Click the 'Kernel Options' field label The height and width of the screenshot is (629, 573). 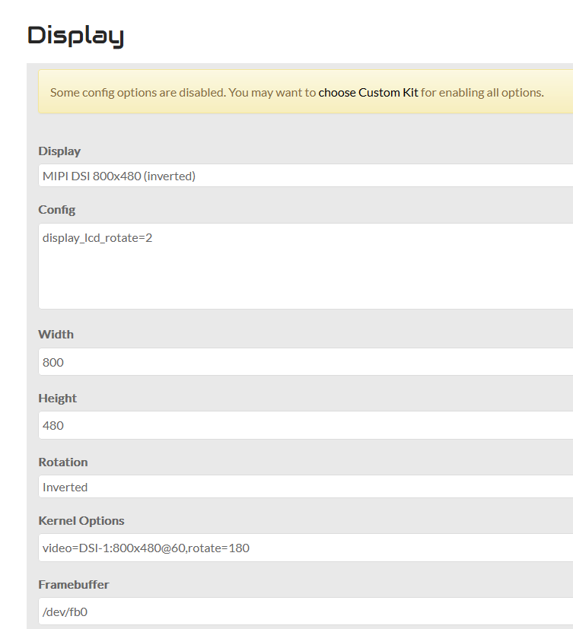(81, 521)
